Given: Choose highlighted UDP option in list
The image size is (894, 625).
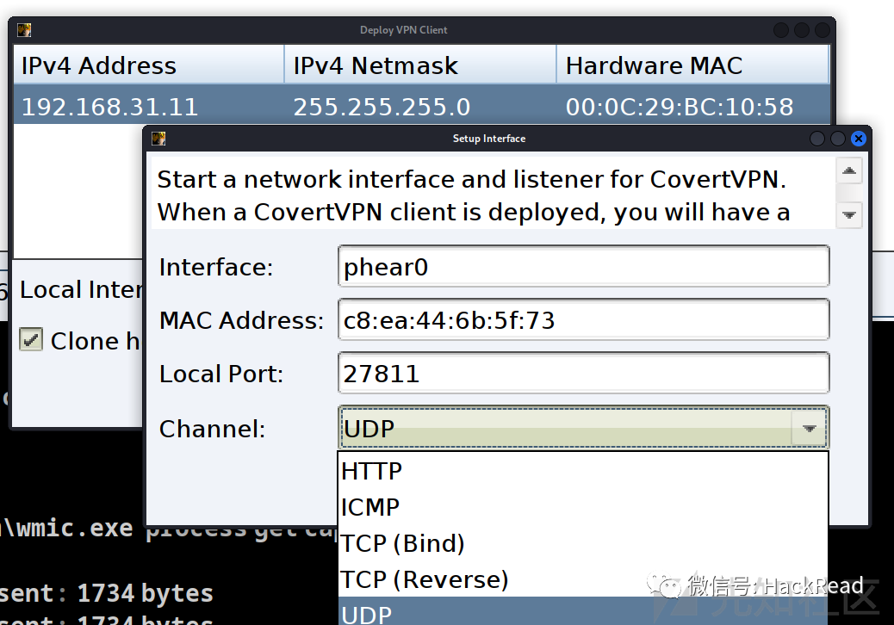Looking at the screenshot, I should point(583,612).
